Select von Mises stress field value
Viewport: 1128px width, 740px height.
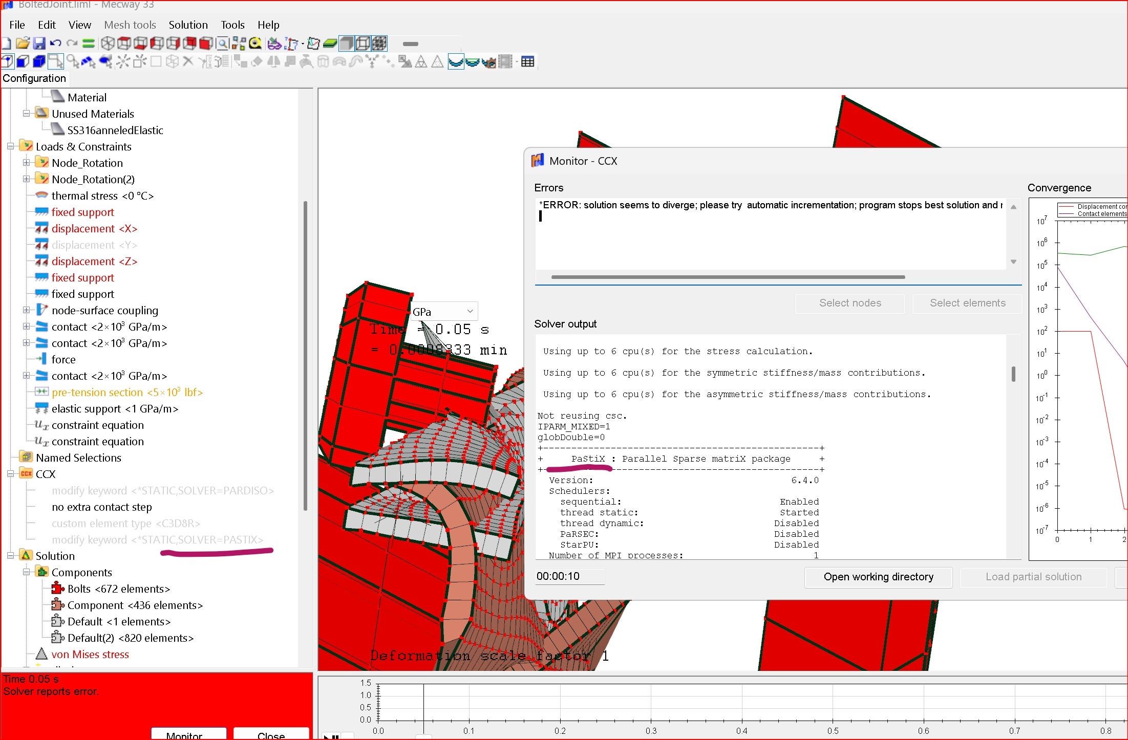[x=90, y=654]
